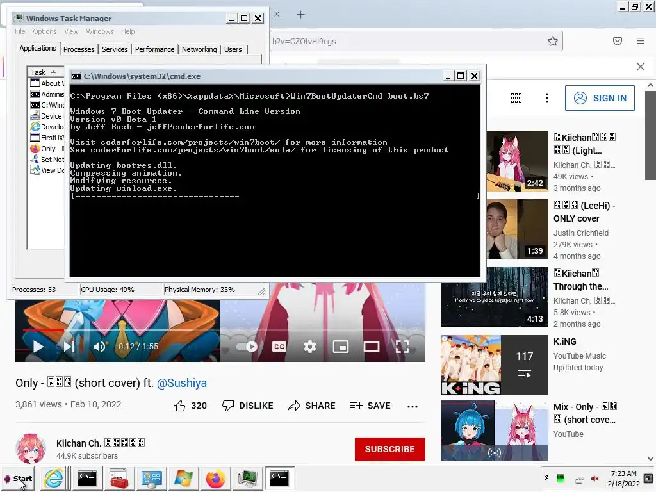The width and height of the screenshot is (656, 492).
Task: Open Task Manager File menu
Action: click(x=20, y=31)
